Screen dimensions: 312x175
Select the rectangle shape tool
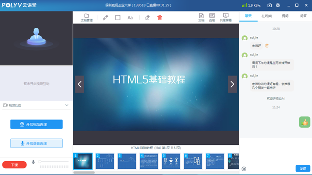[118, 18]
